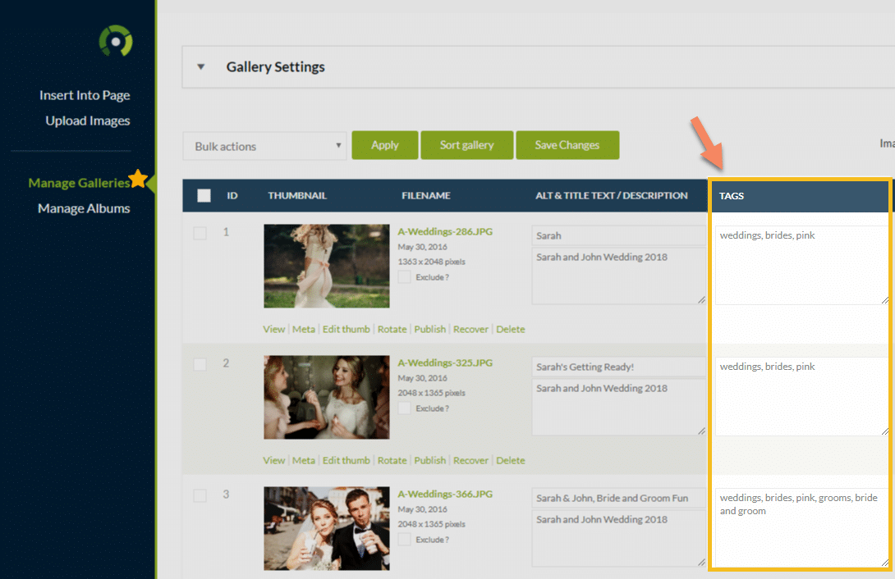Click Recover link under image 2
The height and width of the screenshot is (579, 895).
[x=471, y=460]
